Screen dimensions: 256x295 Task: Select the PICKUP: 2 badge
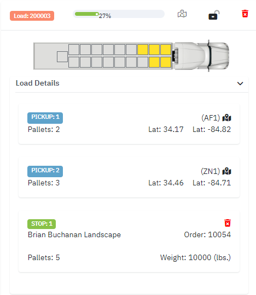coord(45,171)
